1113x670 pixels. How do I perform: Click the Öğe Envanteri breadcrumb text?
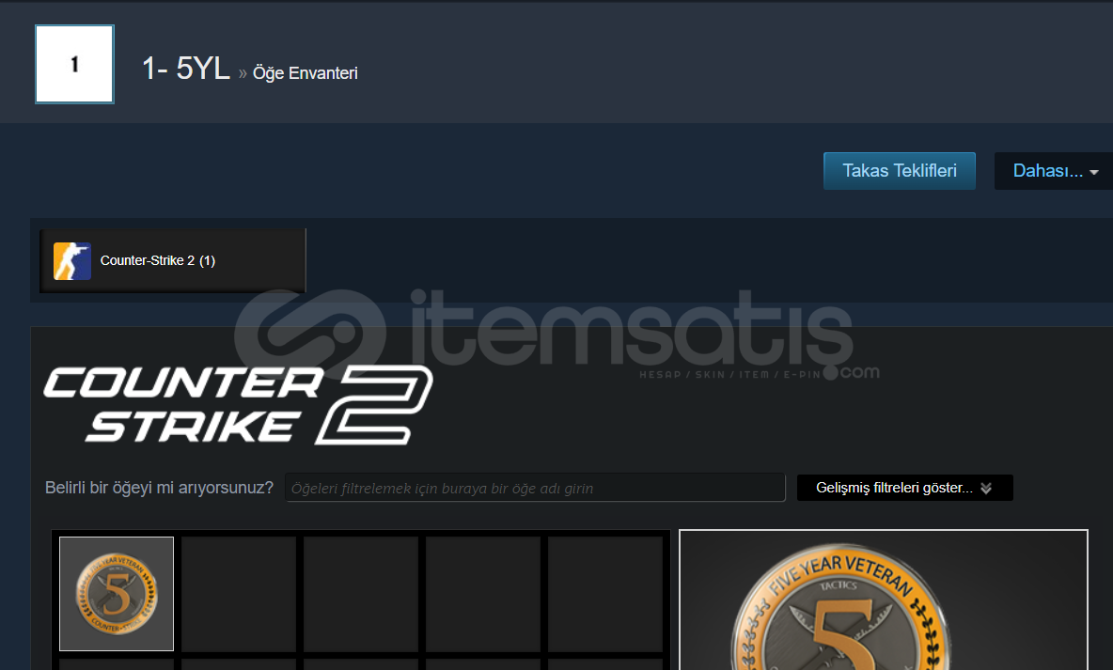point(306,73)
